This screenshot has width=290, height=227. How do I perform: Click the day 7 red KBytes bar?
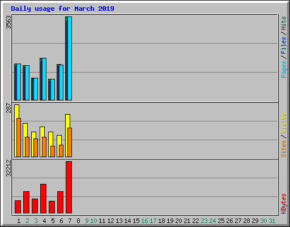pyautogui.click(x=69, y=187)
